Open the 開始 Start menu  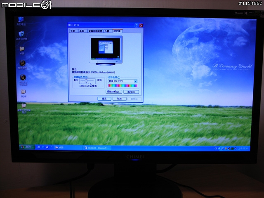pyautogui.click(x=27, y=147)
